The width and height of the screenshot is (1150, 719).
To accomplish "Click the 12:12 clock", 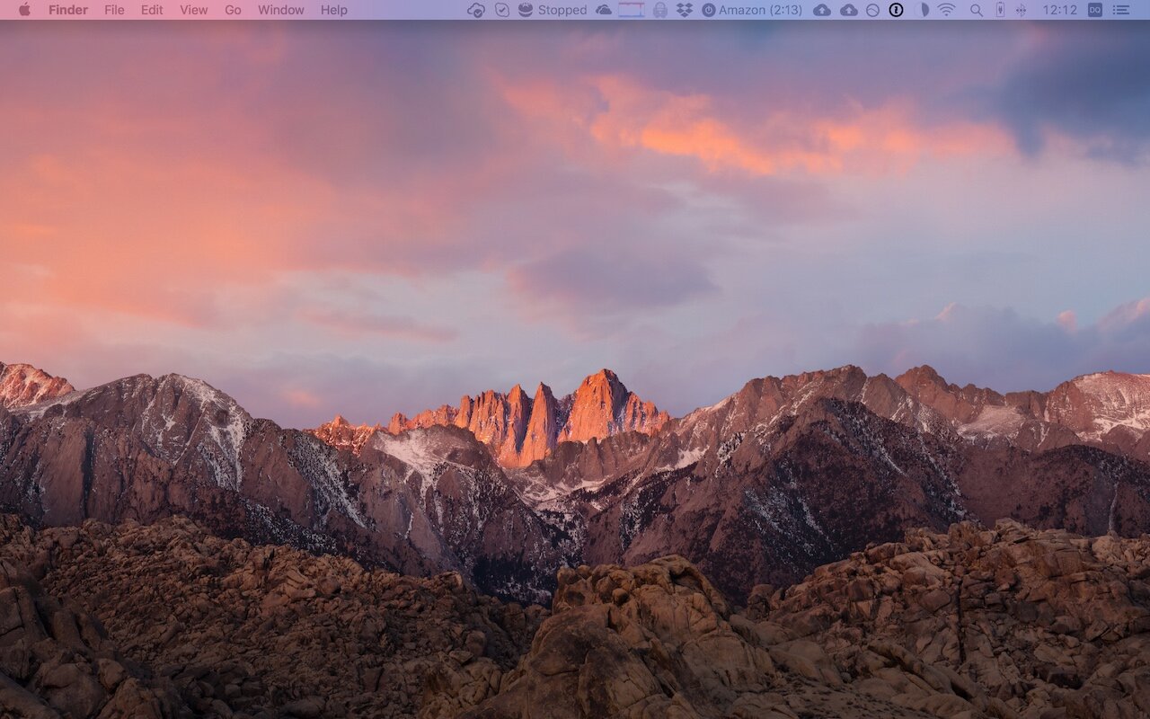I will (1059, 10).
